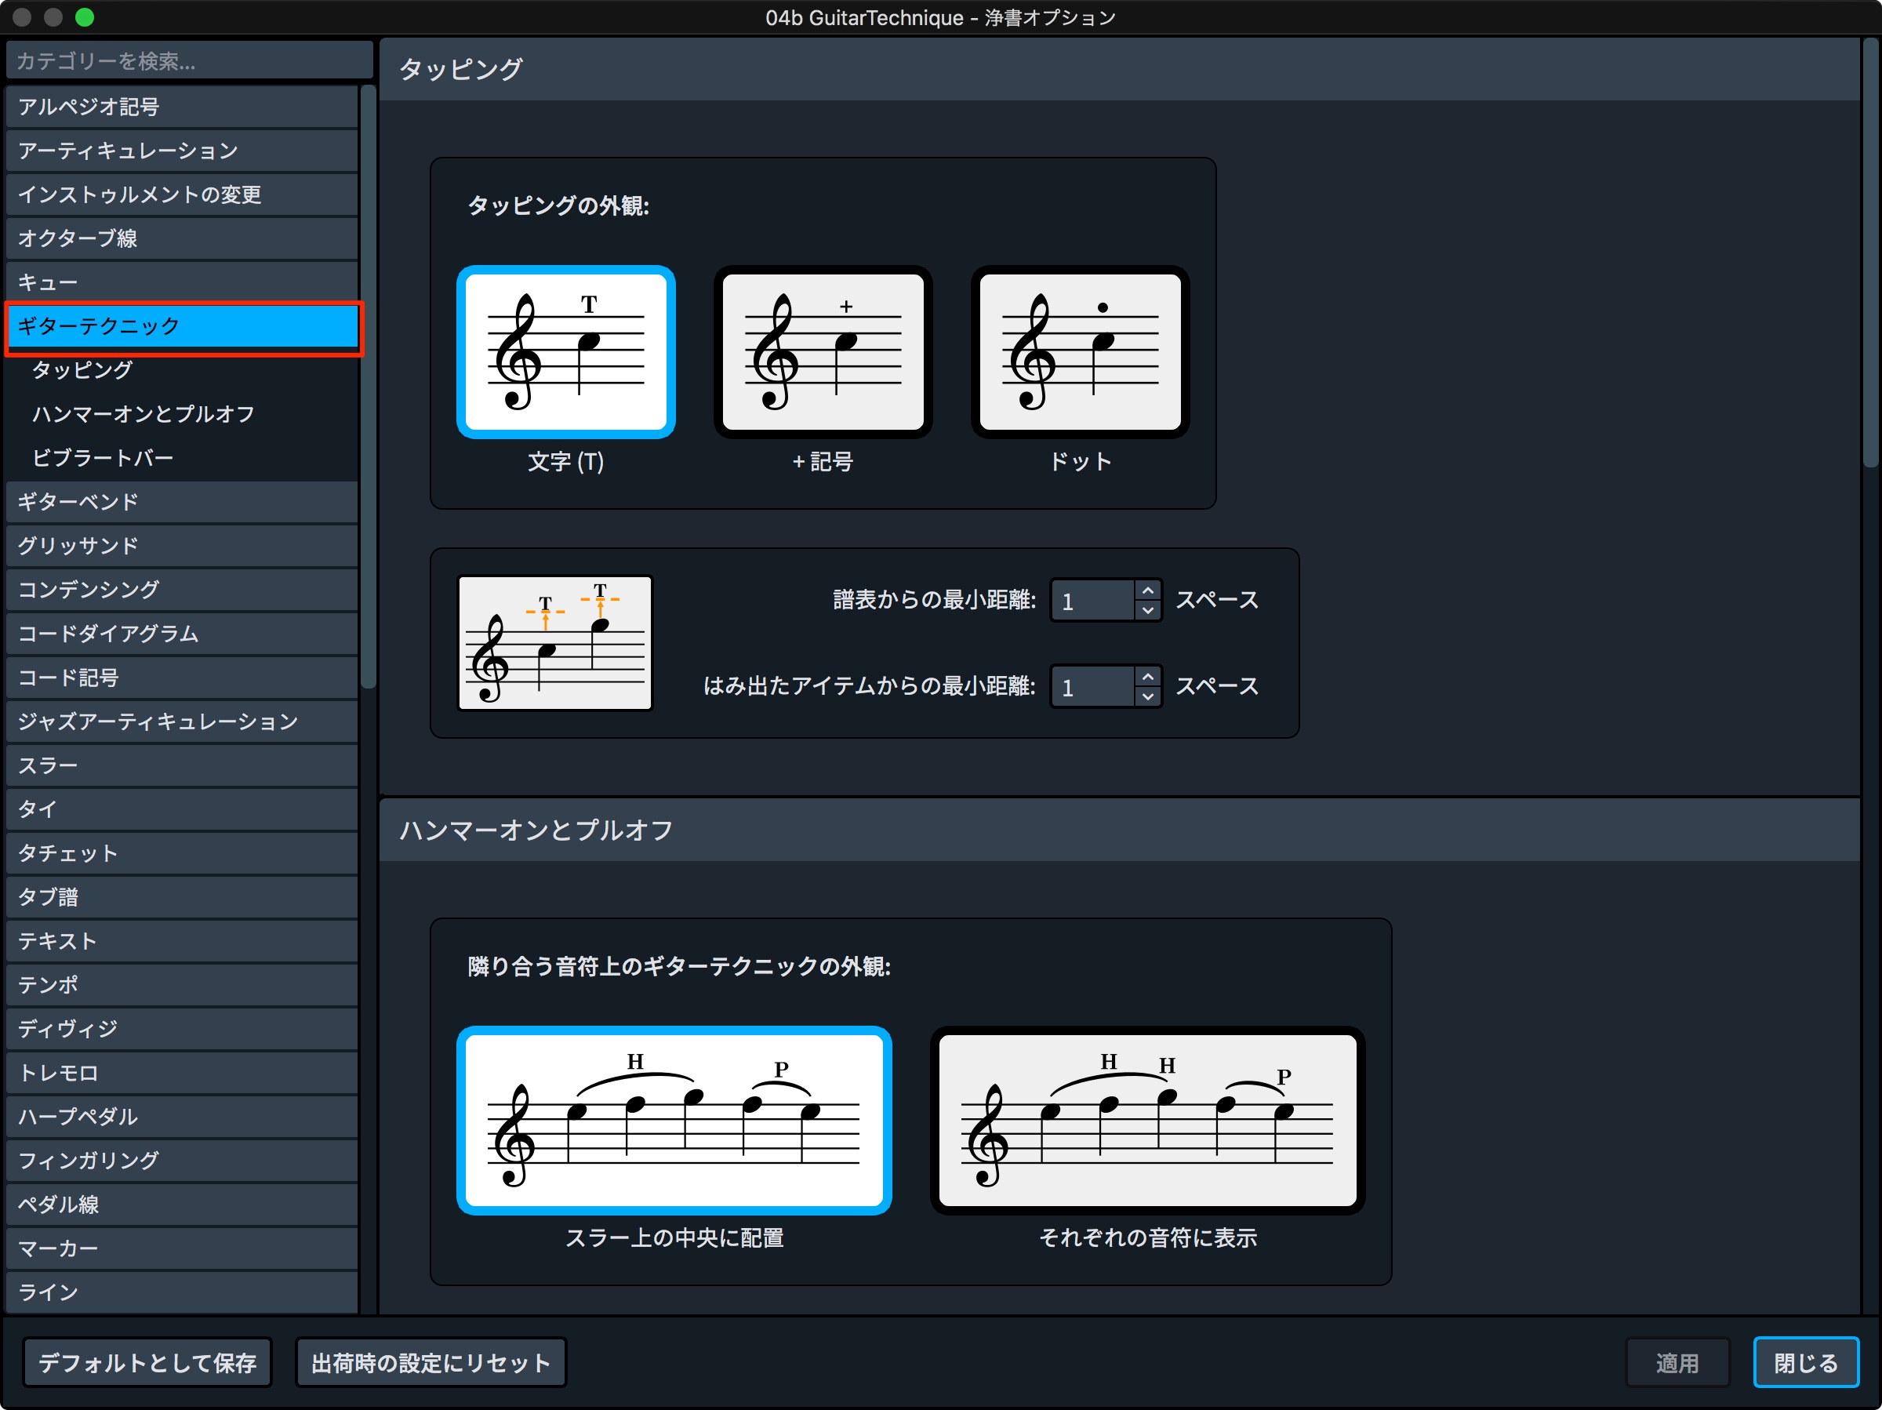Increase はみ出たアイテムからの最小距離 with up arrow
This screenshot has height=1410, width=1882.
(1148, 677)
